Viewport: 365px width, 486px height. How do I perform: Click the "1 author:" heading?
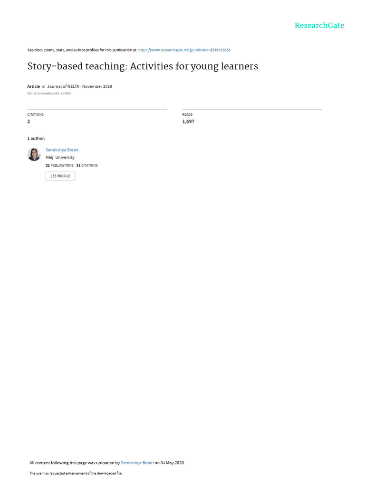36,139
